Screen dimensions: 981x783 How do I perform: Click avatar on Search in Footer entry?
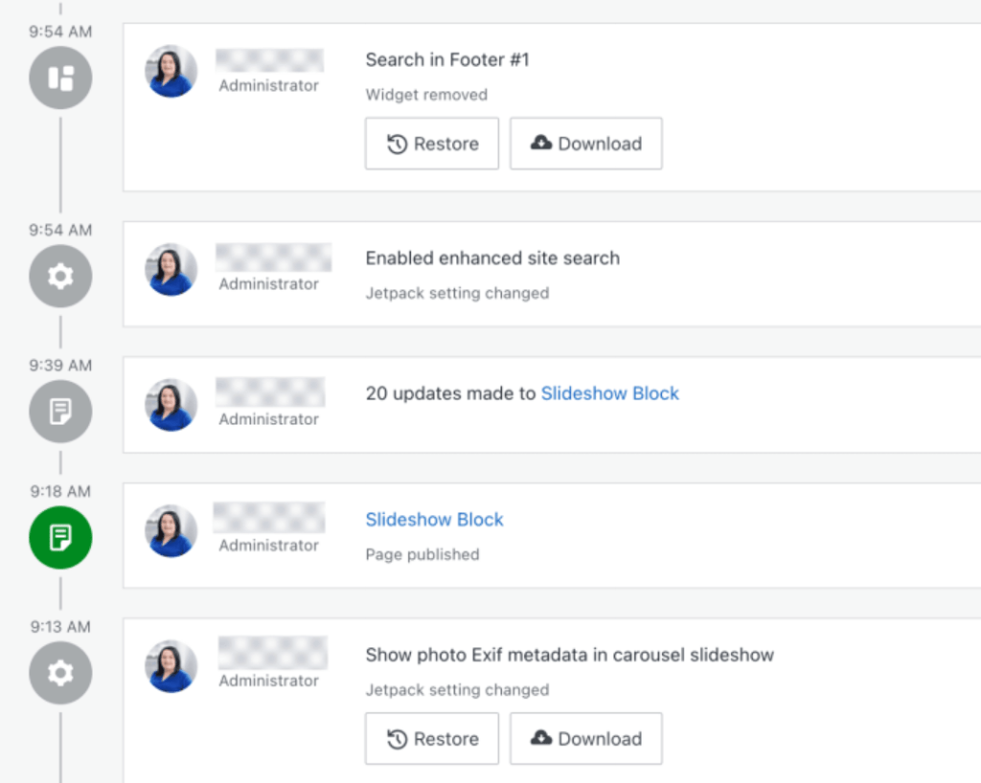[171, 72]
